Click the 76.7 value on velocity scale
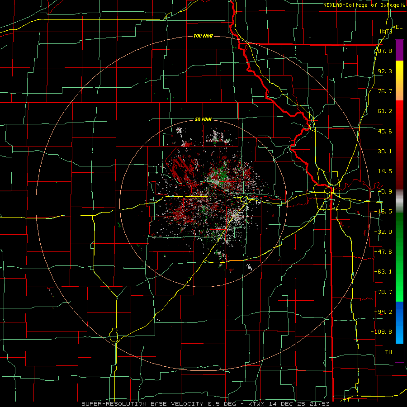This screenshot has height=407, width=407. (x=385, y=91)
